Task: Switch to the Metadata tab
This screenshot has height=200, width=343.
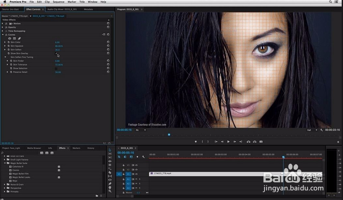Action: (88, 9)
